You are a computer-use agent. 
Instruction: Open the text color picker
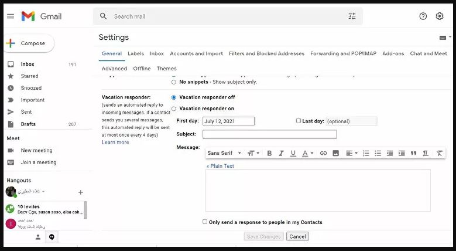coord(307,153)
